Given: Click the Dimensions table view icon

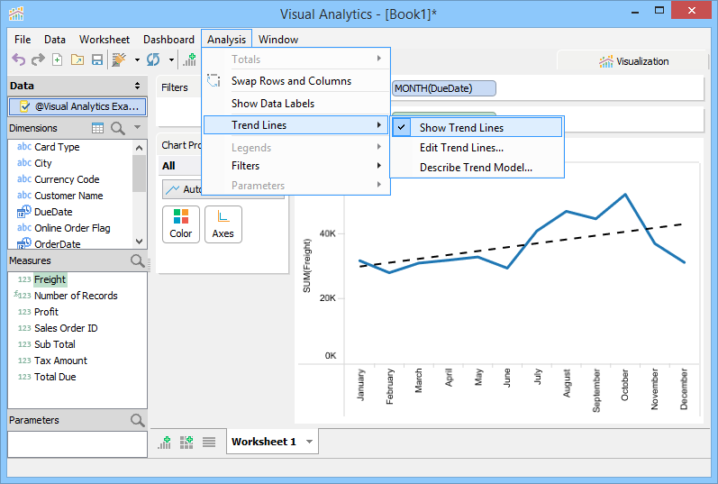Looking at the screenshot, I should pos(97,128).
